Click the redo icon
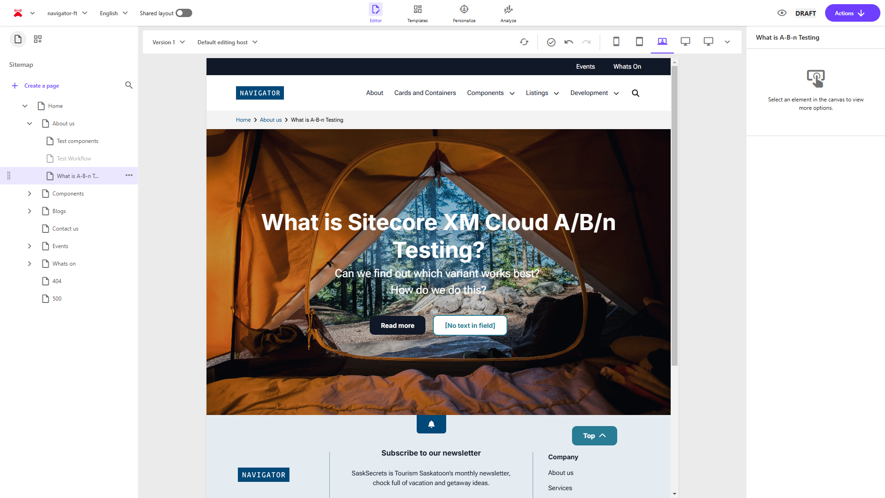 pos(586,42)
